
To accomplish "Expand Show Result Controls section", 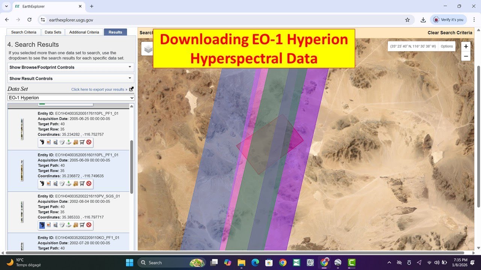I will [71, 79].
